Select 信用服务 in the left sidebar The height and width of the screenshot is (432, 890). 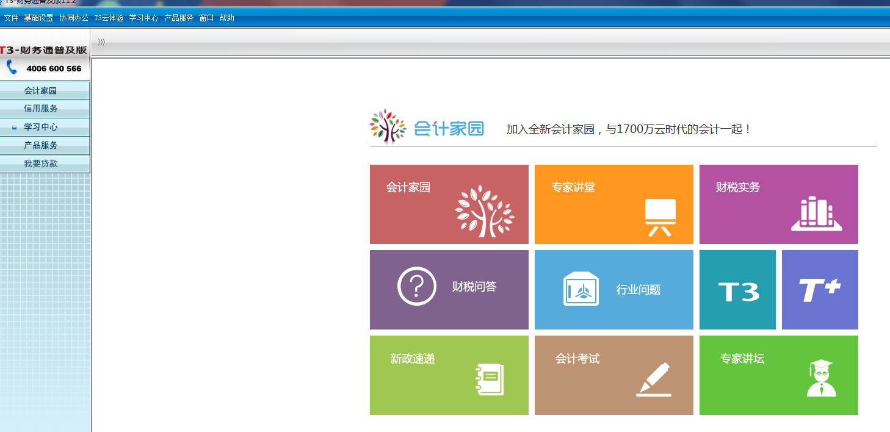(45, 109)
